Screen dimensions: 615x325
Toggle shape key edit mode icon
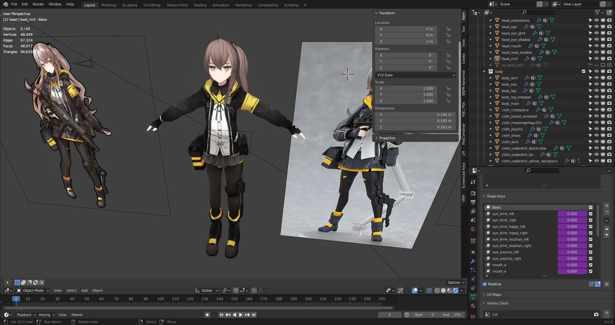point(598,284)
